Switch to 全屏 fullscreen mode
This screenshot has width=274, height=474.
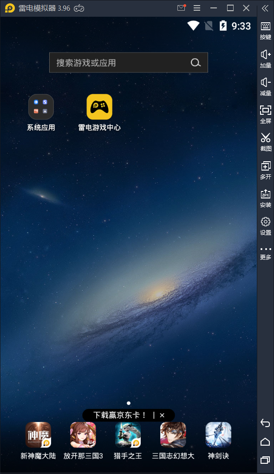coord(266,114)
